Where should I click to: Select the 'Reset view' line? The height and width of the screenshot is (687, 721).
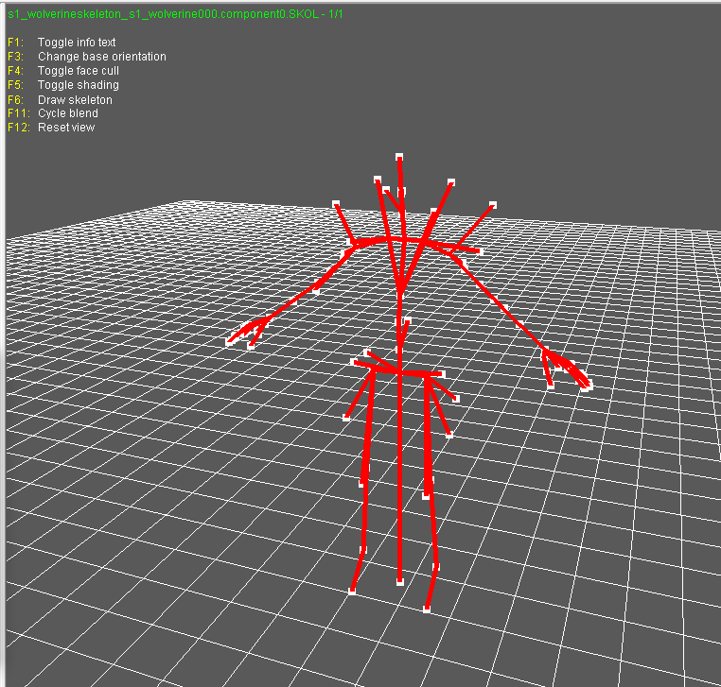tap(66, 128)
